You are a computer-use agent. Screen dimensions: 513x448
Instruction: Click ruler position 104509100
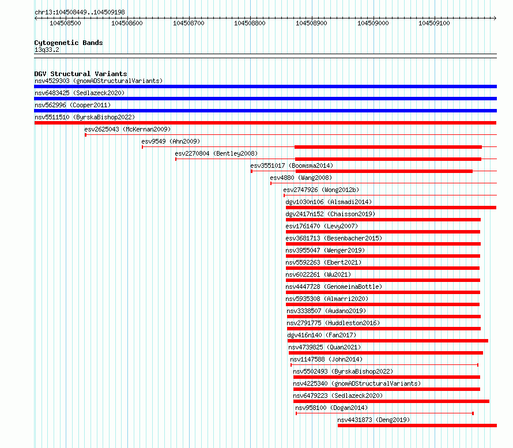[x=434, y=23]
